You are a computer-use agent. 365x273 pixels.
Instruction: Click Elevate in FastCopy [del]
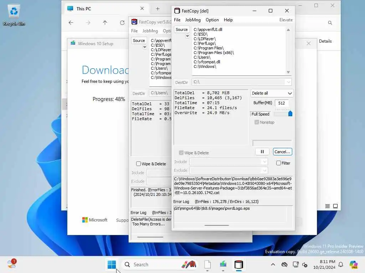(286, 20)
